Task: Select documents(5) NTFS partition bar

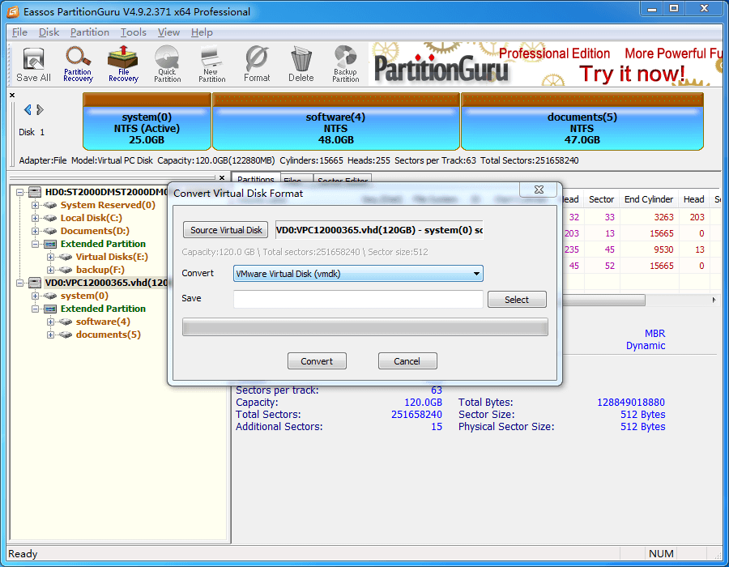Action: click(x=582, y=122)
